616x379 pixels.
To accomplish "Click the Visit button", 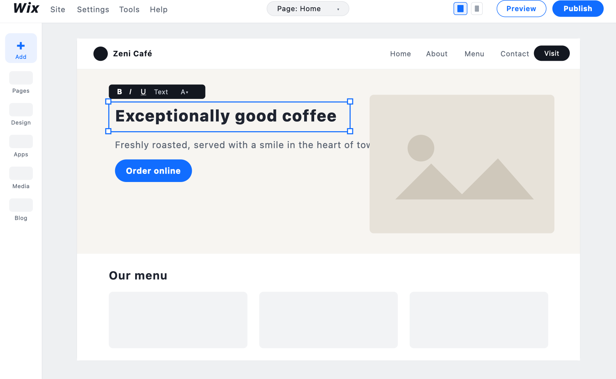I will click(x=552, y=53).
